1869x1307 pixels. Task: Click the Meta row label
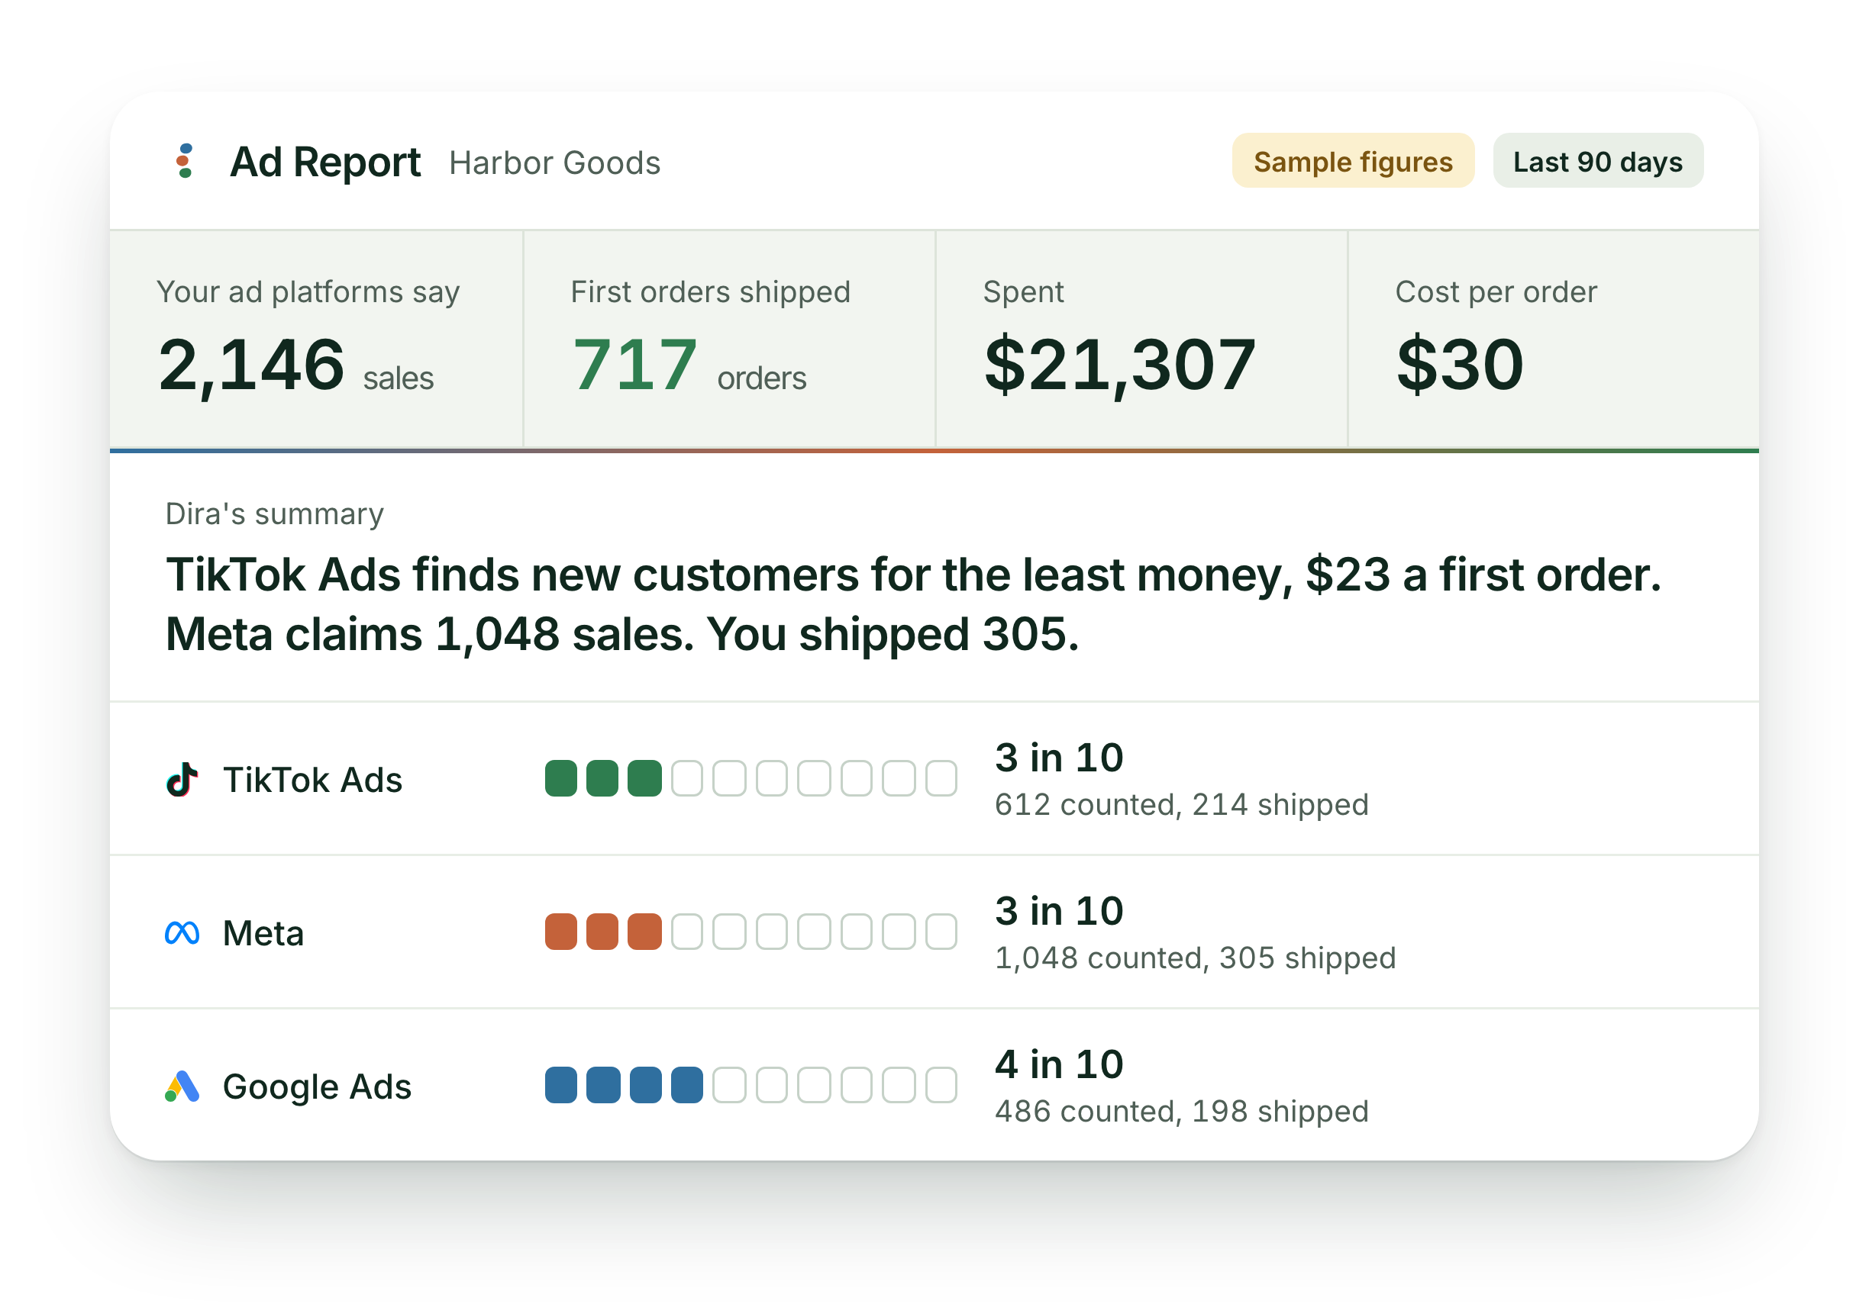263,933
